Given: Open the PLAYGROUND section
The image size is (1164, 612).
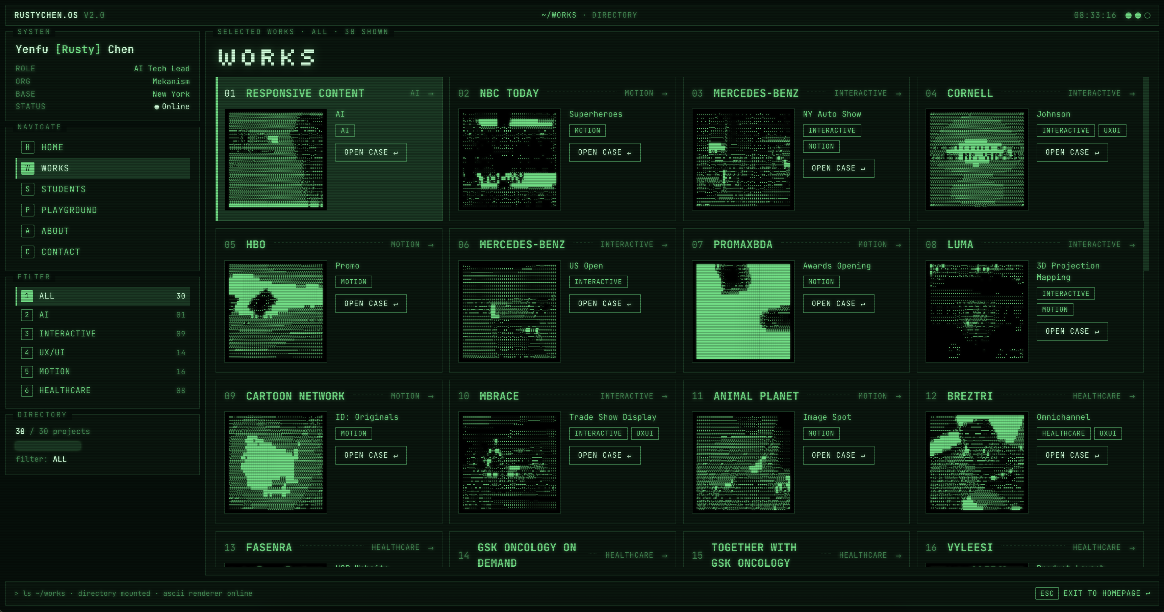Looking at the screenshot, I should click(x=103, y=210).
